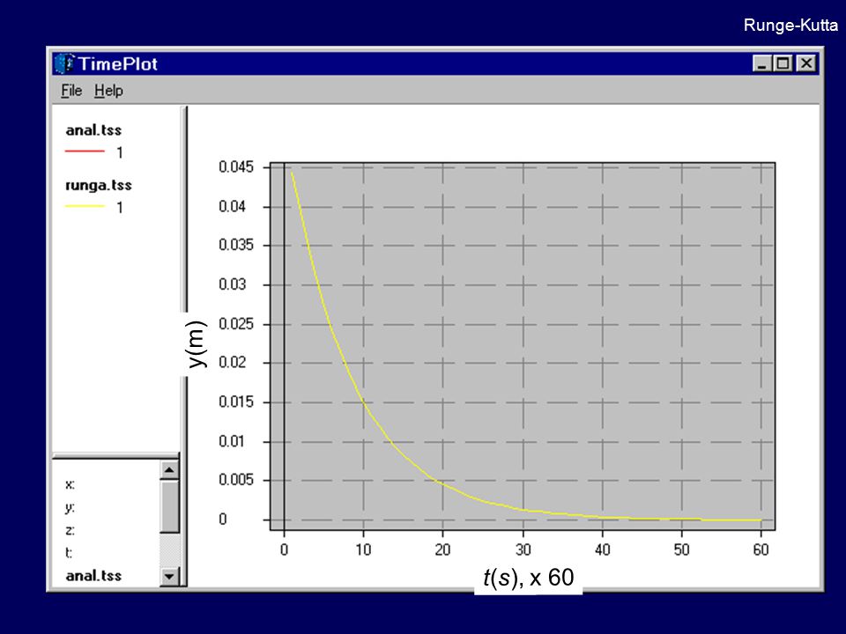Click the scroll up arrow in info panel
846x634 pixels.
pyautogui.click(x=169, y=470)
